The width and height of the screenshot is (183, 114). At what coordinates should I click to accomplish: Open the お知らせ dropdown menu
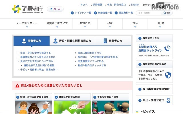click(85, 24)
